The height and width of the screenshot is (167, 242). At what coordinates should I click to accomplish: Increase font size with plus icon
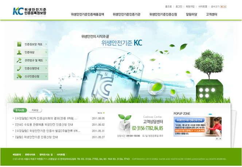(222, 7)
